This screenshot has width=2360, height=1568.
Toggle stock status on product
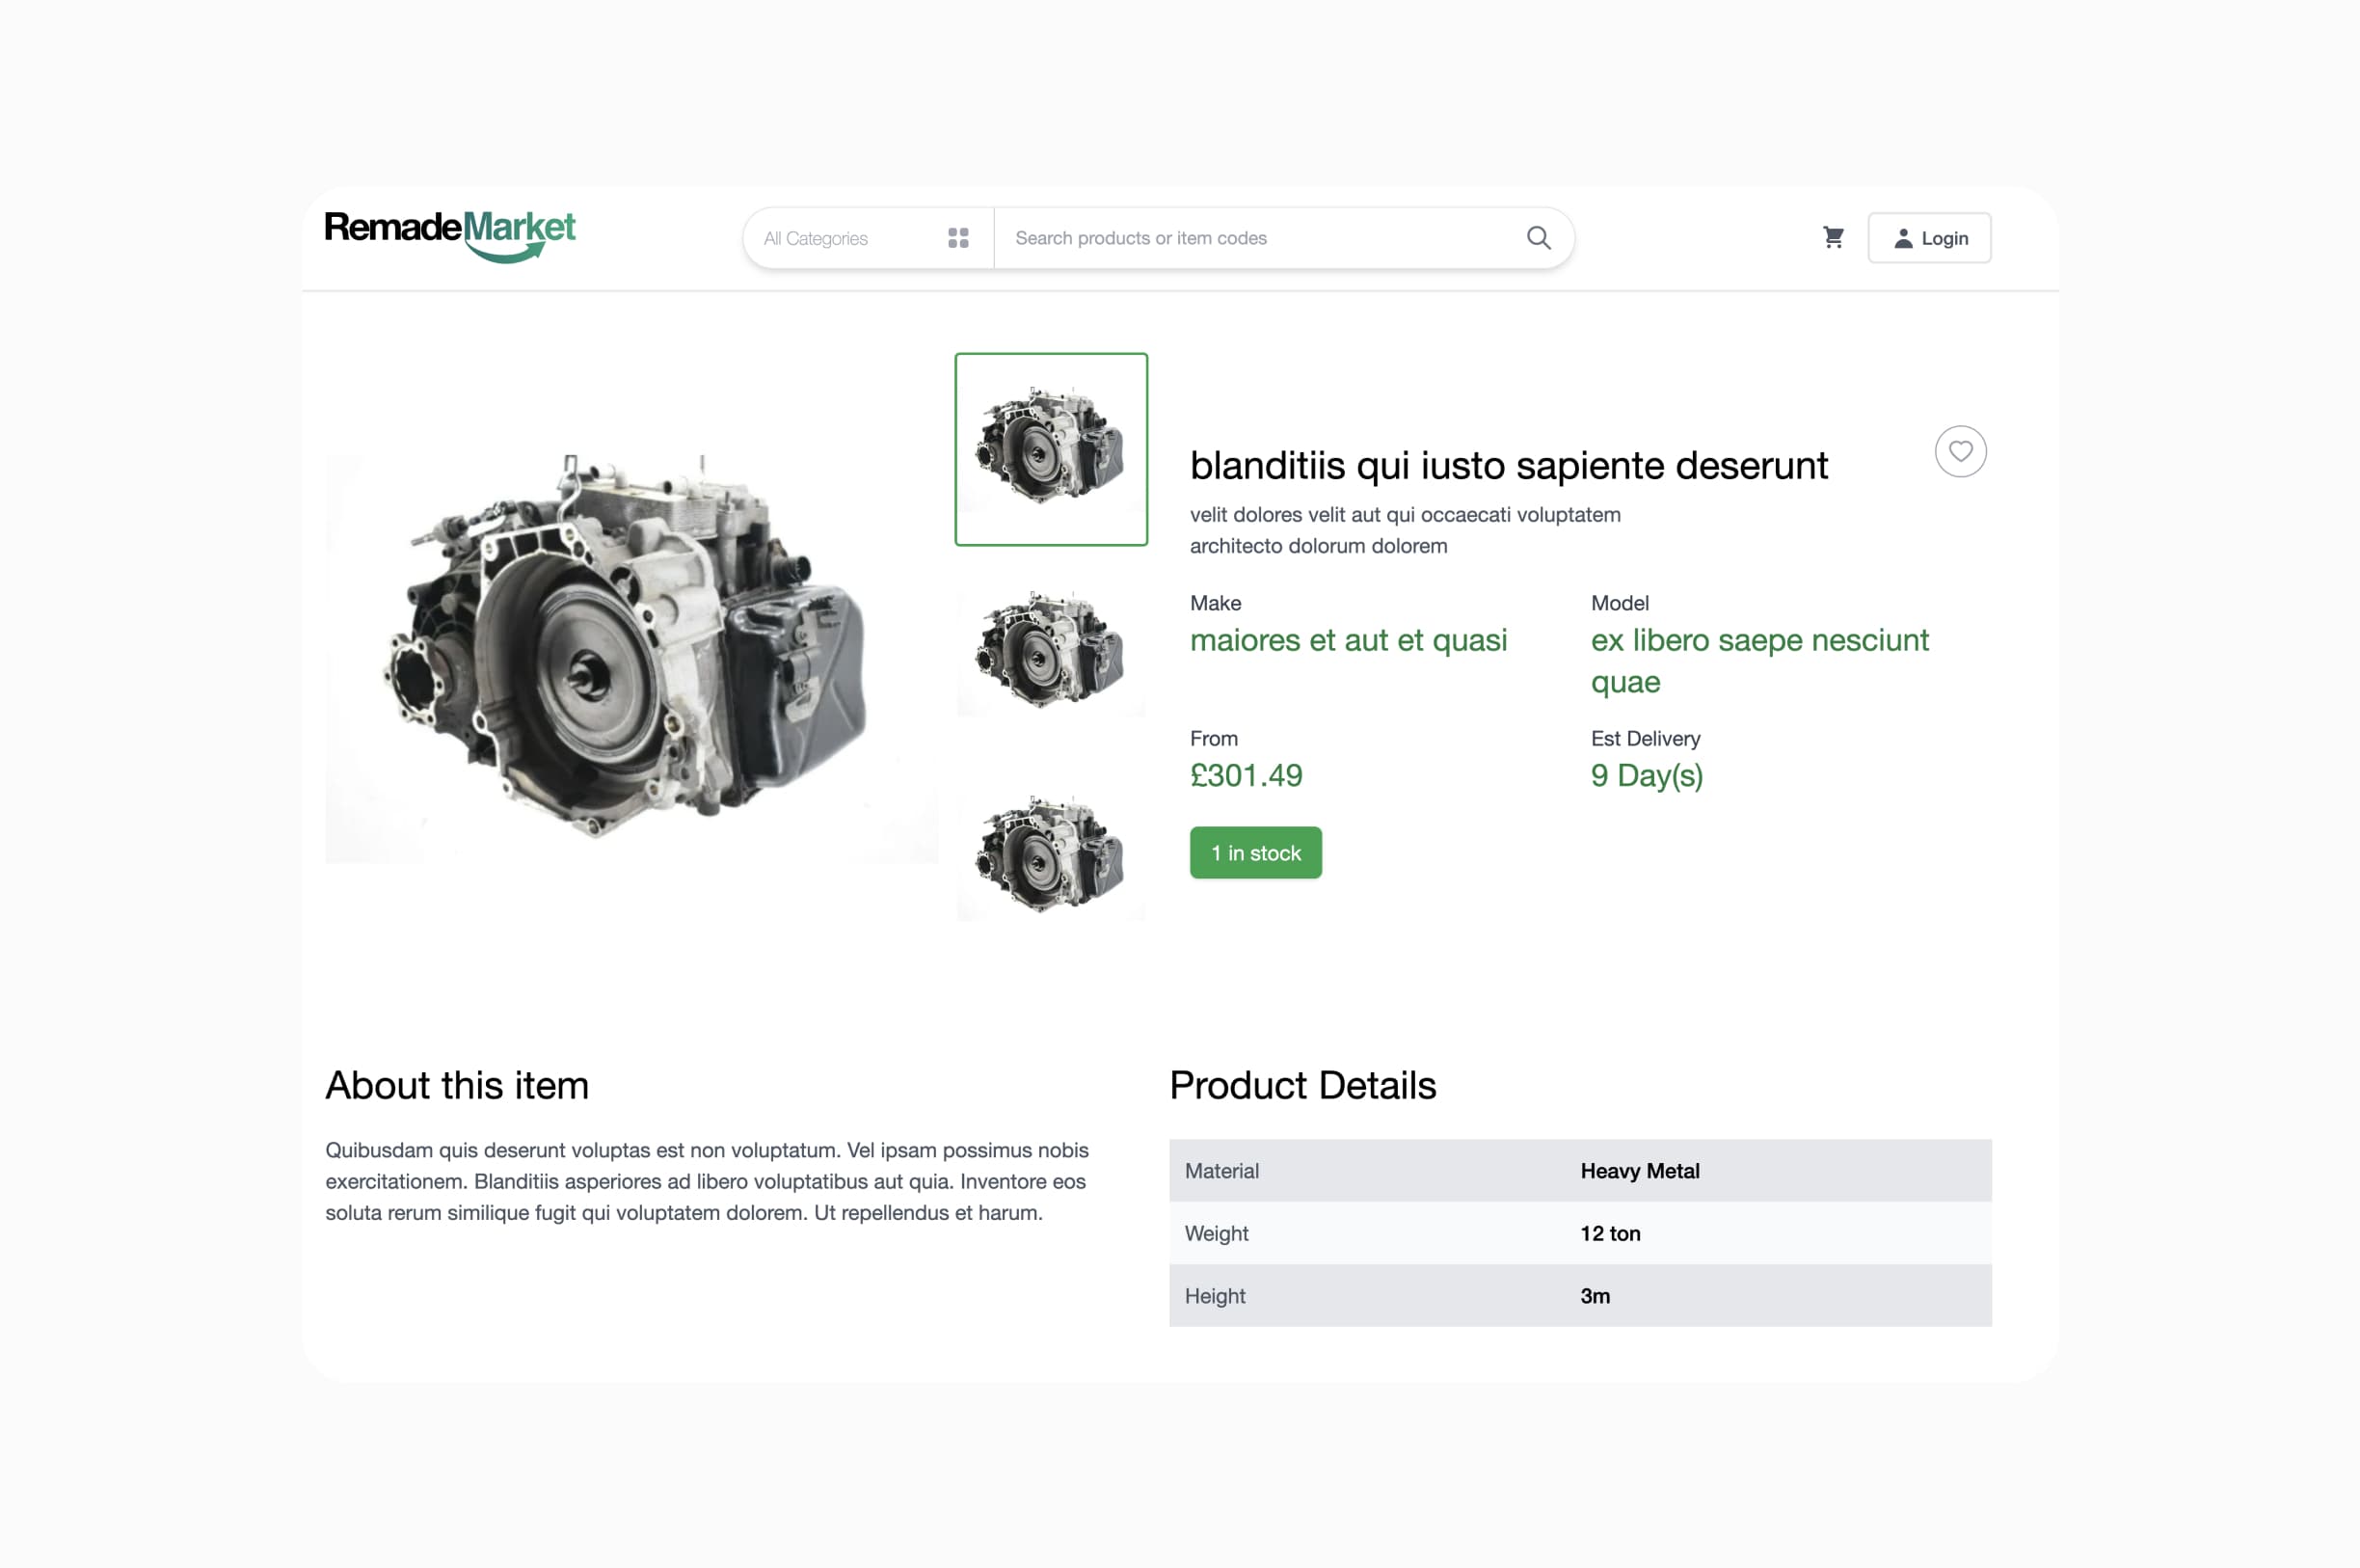point(1256,852)
